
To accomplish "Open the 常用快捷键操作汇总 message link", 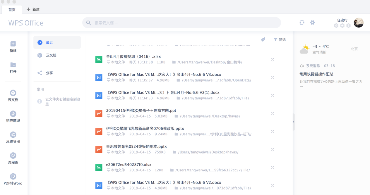I will (x=316, y=74).
